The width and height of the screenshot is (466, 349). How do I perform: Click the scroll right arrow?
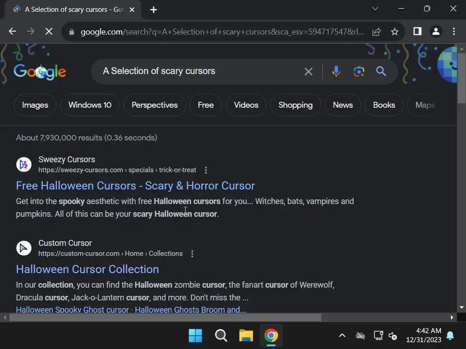point(452,317)
